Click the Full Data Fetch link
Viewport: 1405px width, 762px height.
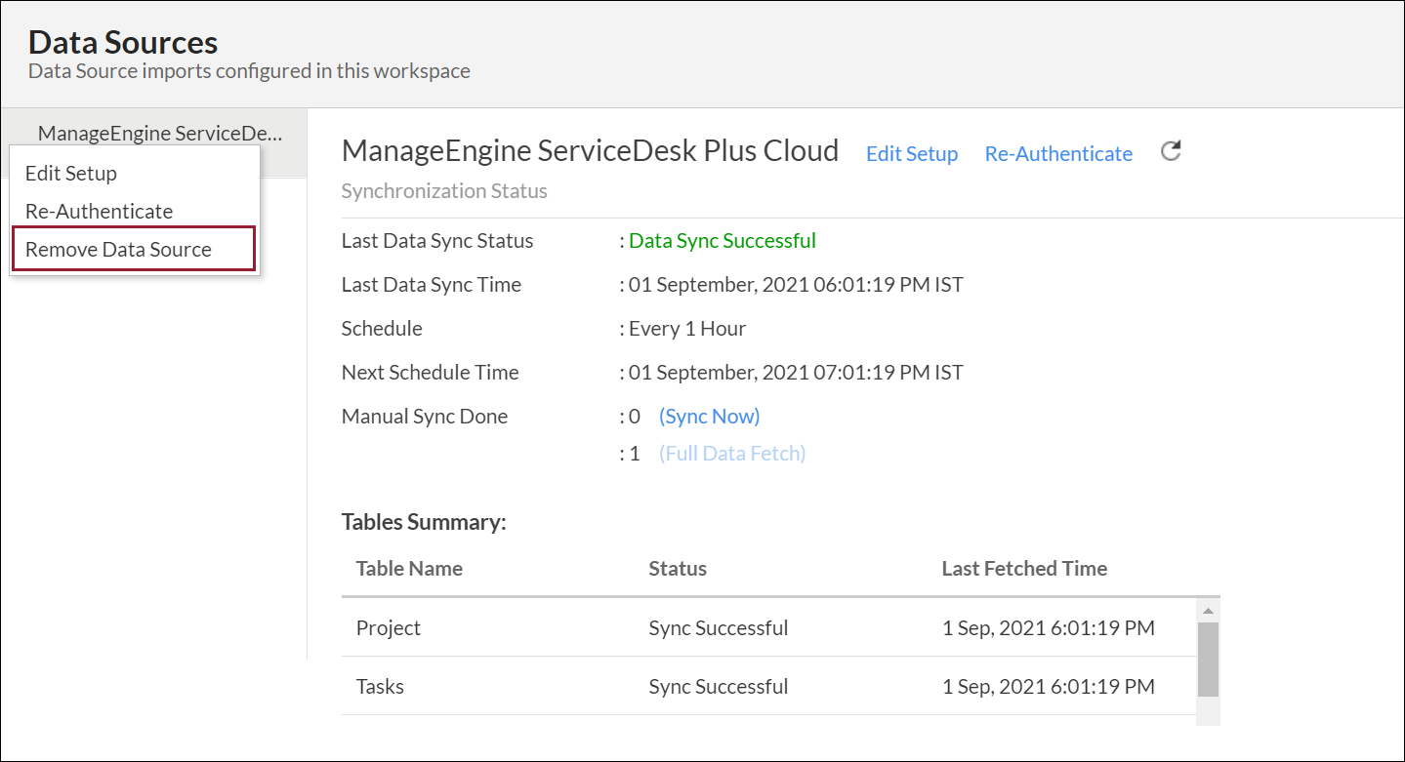click(x=732, y=454)
